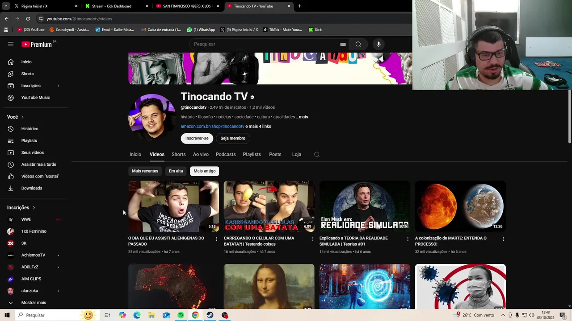
Task: Click the browser address bar
Action: (223, 19)
